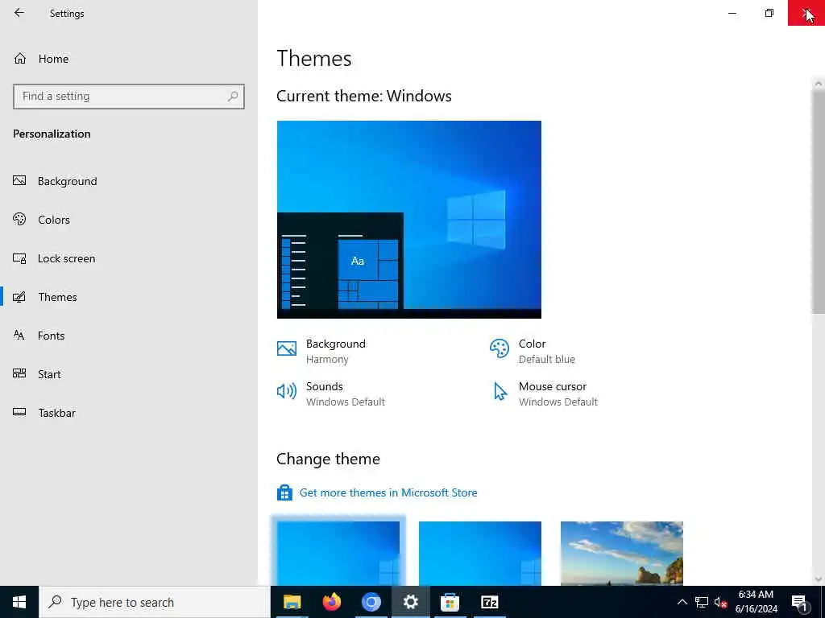
Task: Launch Firefox from the taskbar
Action: [331, 602]
